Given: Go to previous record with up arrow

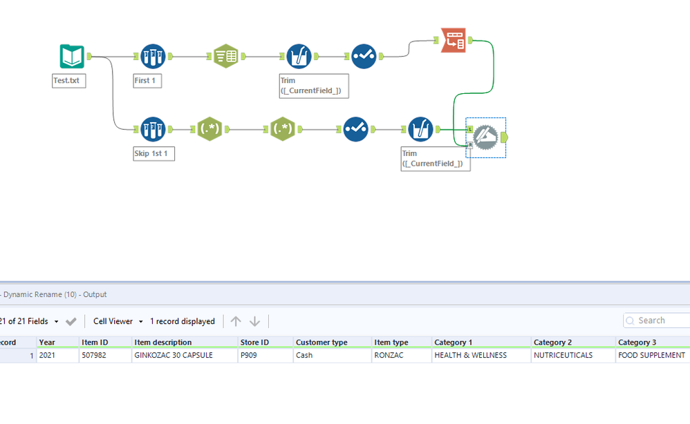Looking at the screenshot, I should 236,322.
